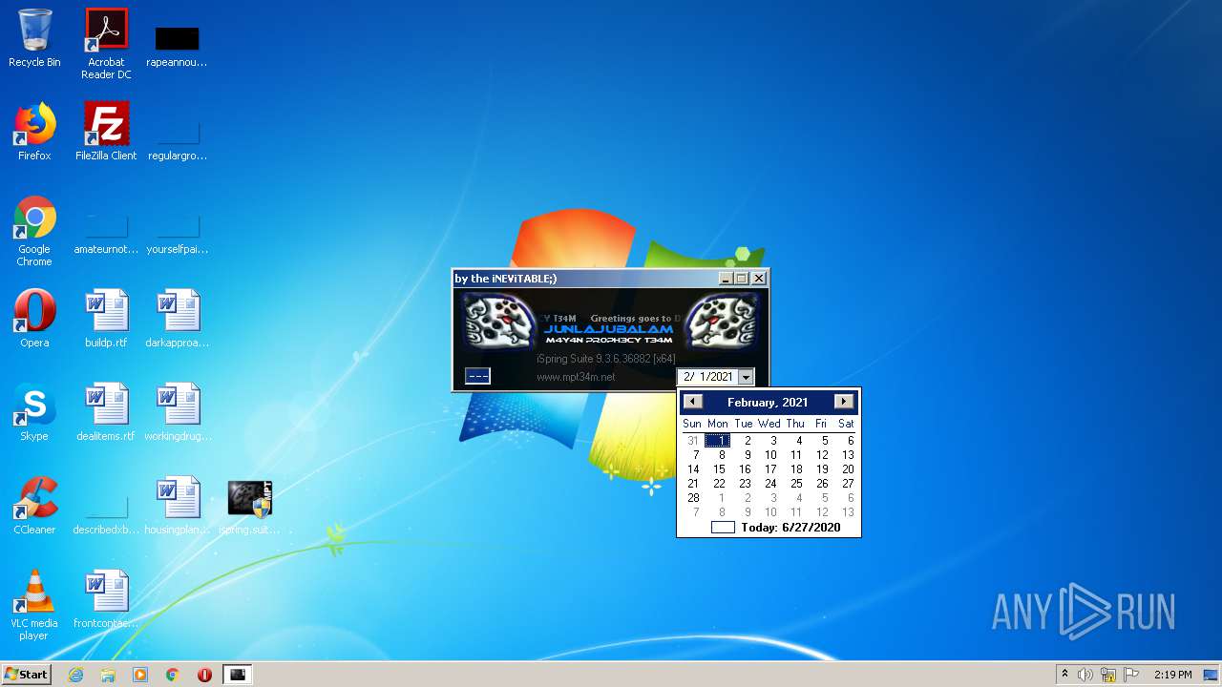Open Opera from taskbar

coord(204,675)
